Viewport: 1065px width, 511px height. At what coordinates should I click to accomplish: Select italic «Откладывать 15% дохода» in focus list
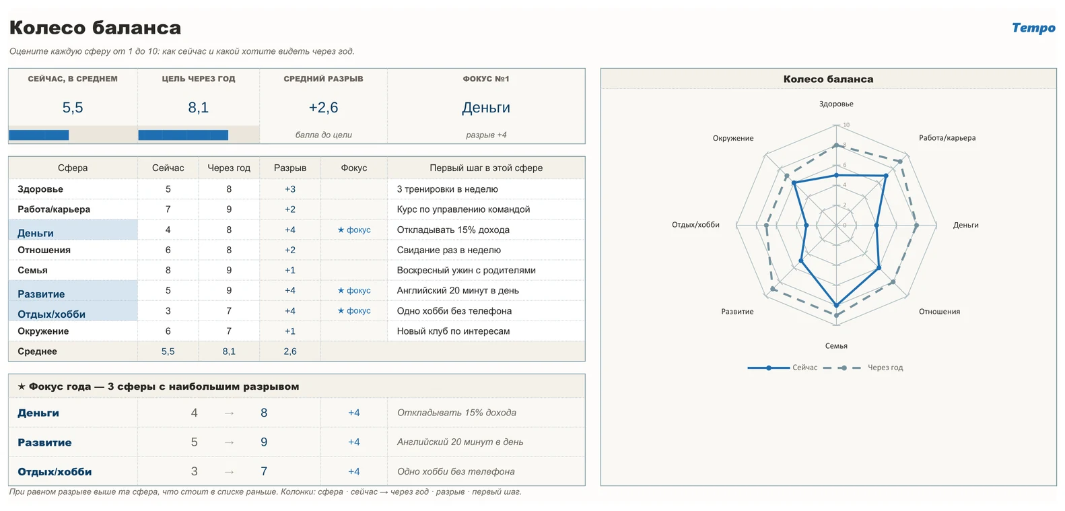point(456,413)
